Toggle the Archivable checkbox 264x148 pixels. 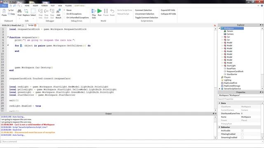(x=242, y=131)
